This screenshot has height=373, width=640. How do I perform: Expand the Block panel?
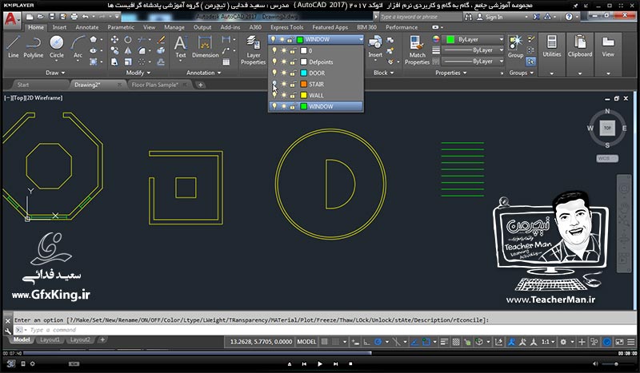pyautogui.click(x=384, y=73)
